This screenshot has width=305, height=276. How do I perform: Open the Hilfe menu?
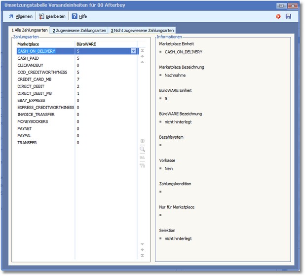click(x=79, y=16)
